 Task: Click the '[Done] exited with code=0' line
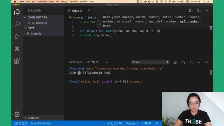pos(105,82)
